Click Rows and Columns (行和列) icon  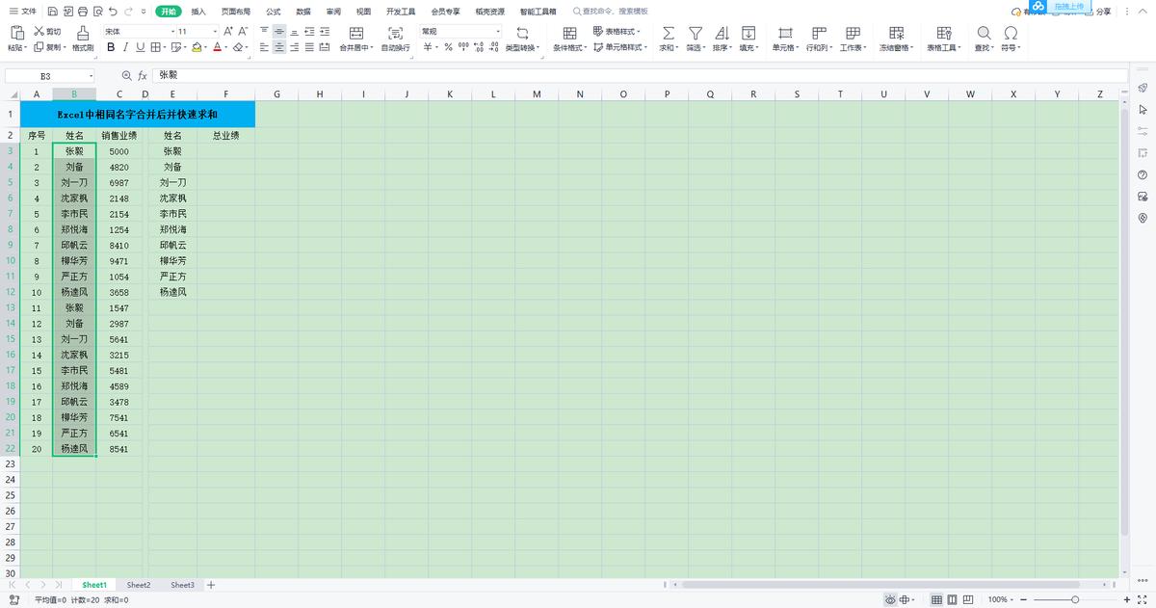click(x=820, y=33)
